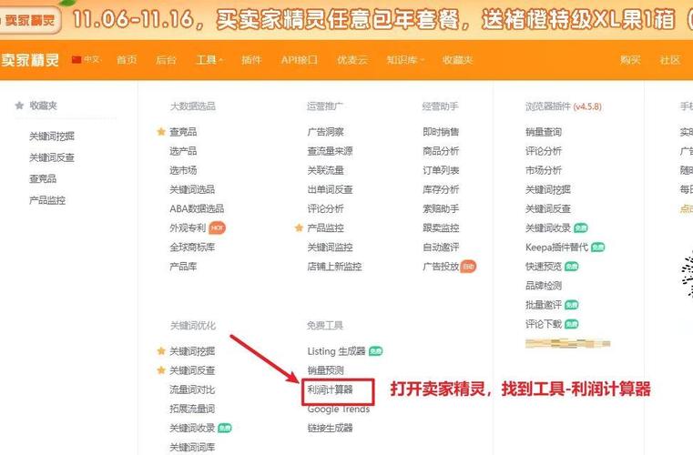Click the 免费 badge beside 批量邀评

572,305
